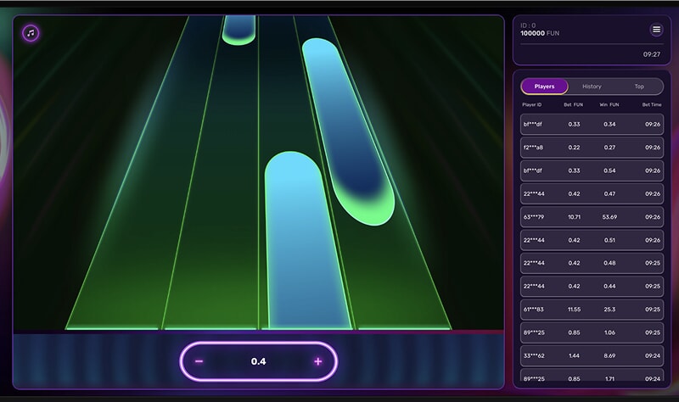Image resolution: width=679 pixels, height=402 pixels.
Task: Increase bet with the plus button
Action: point(318,361)
